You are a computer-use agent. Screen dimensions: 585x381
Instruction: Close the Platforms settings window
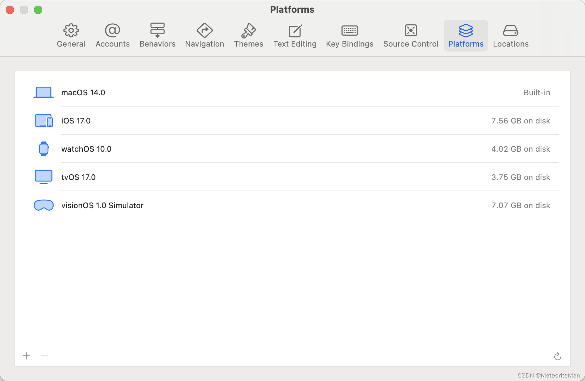coord(10,10)
